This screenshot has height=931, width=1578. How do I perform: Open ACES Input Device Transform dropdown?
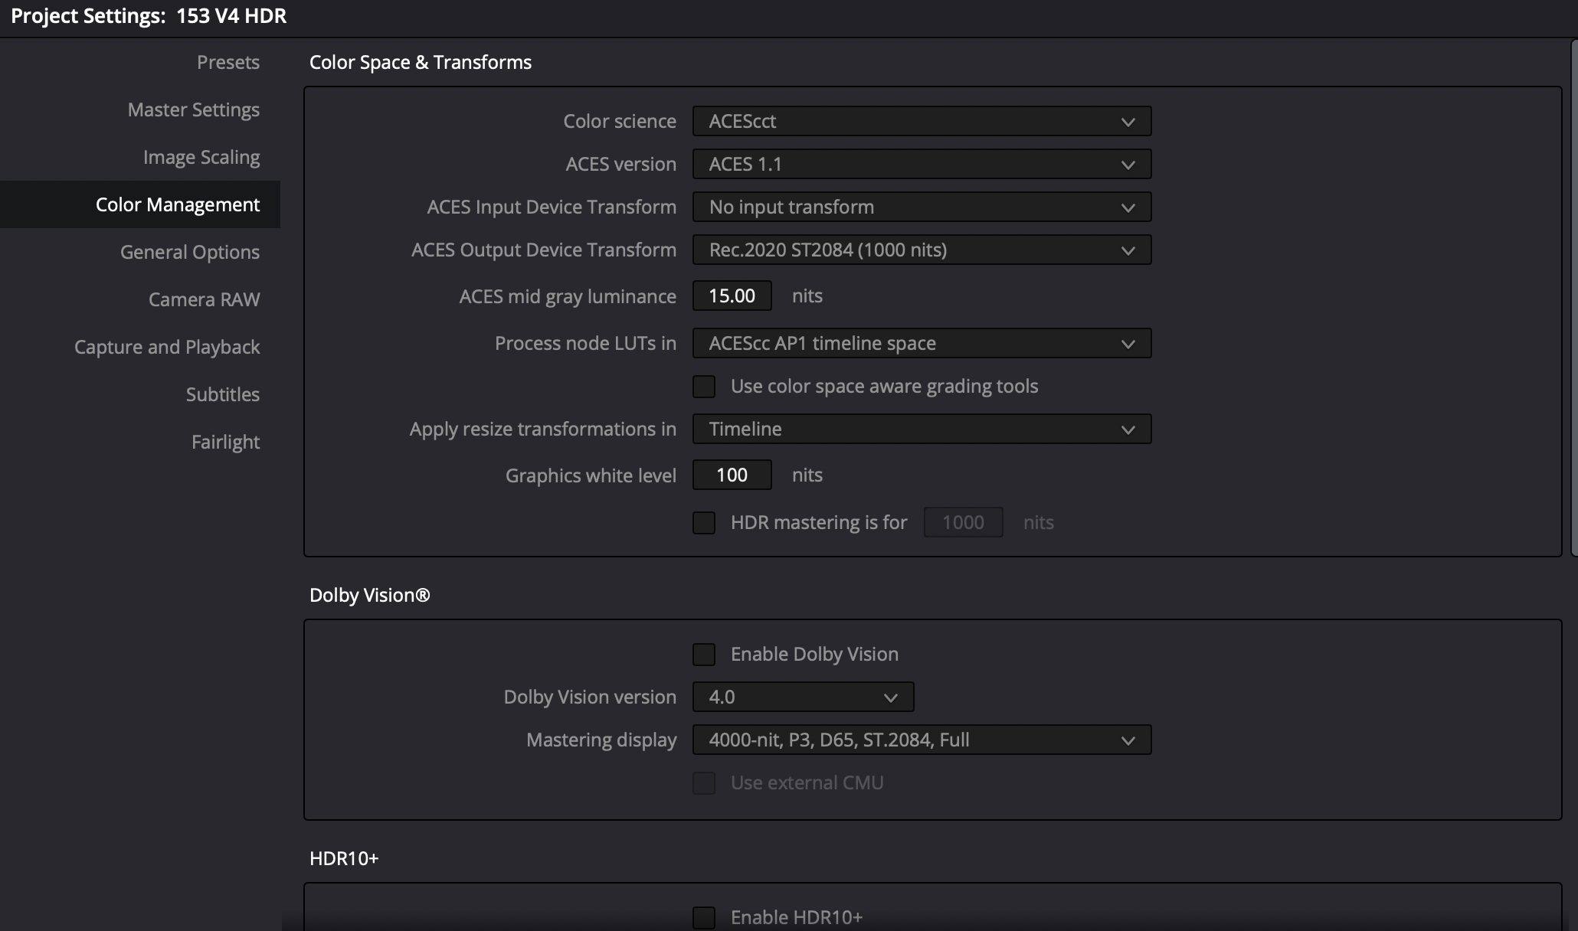922,207
